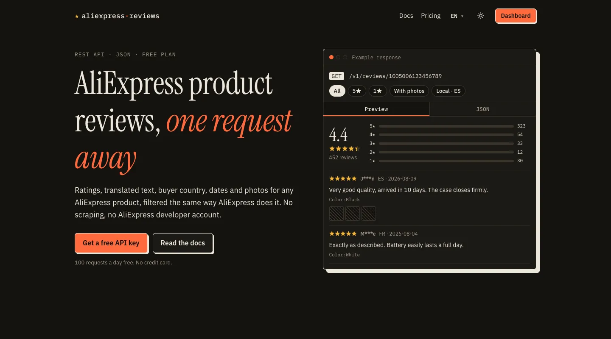Click the 452 reviews count

(x=343, y=158)
